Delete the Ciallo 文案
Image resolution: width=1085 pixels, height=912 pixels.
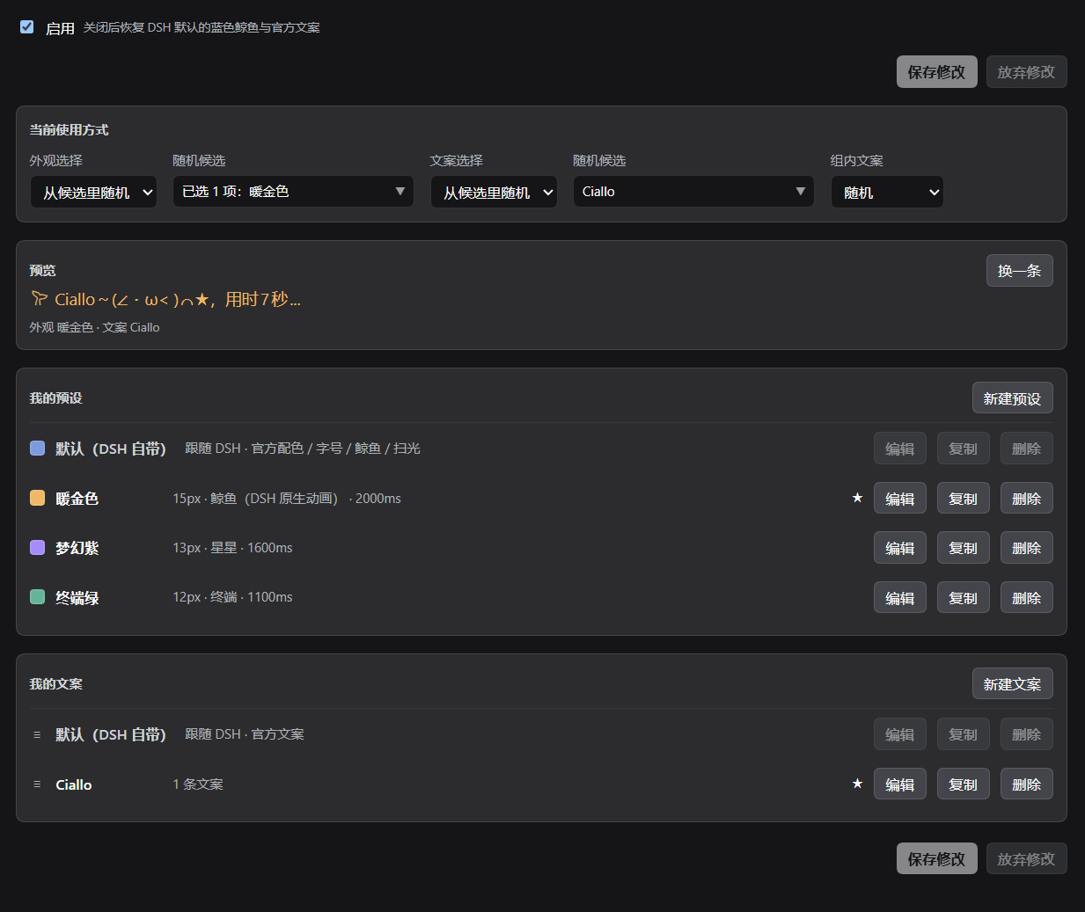1026,784
